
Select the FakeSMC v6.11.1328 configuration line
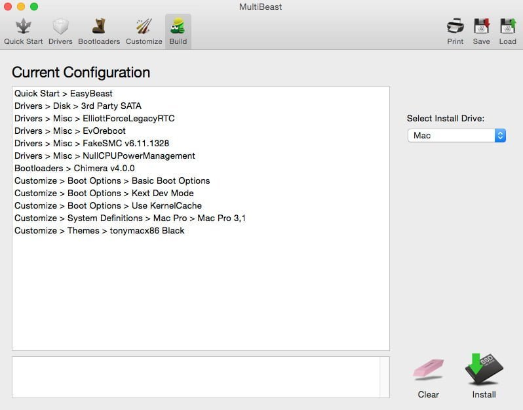[x=92, y=143]
